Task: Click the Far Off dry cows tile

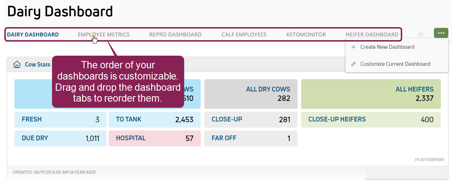Action: tap(251, 138)
